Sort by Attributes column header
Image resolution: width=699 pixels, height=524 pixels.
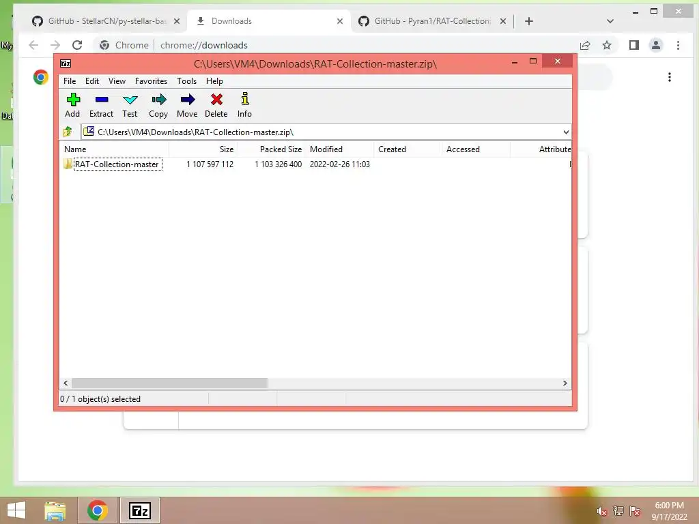(x=541, y=149)
